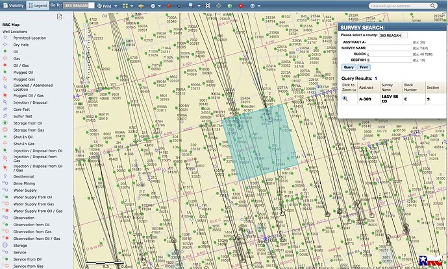The image size is (448, 269).
Task: Click the map zoom slider handle
Action: [85, 43]
